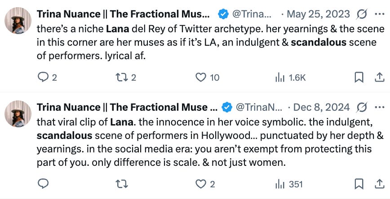Share the May 25, 2023 tweet

(x=378, y=78)
